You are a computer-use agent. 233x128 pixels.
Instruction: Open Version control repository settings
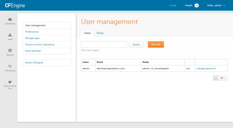coord(47,45)
